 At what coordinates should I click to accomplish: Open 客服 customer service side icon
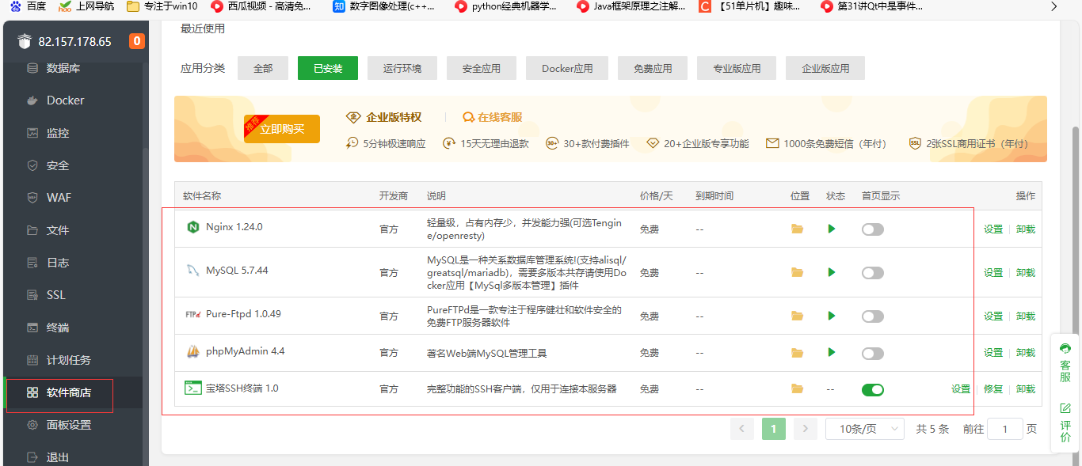click(x=1065, y=362)
